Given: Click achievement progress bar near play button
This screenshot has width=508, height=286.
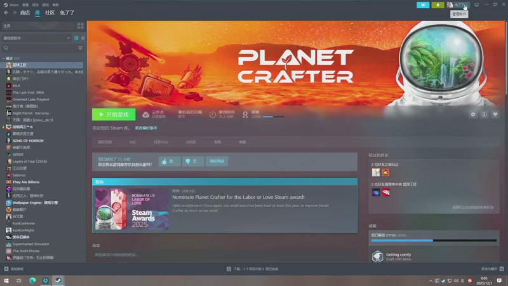Looking at the screenshot, I should [x=273, y=117].
